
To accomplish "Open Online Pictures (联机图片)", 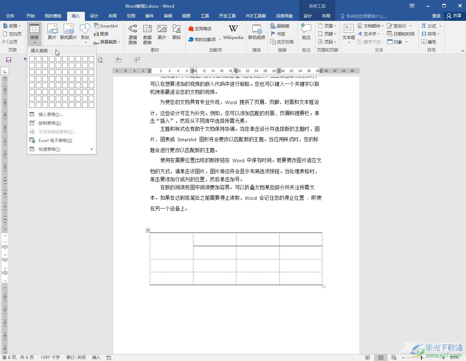I will (x=69, y=32).
